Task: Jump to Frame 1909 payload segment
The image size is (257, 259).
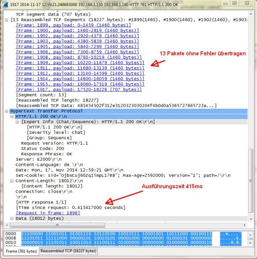Action: [80, 62]
